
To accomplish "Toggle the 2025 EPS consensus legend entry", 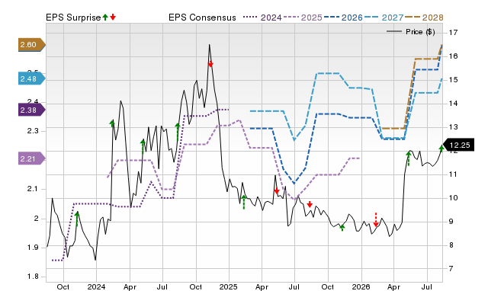I will pos(303,18).
